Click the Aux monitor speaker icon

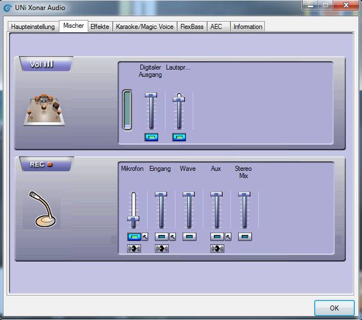(x=217, y=249)
